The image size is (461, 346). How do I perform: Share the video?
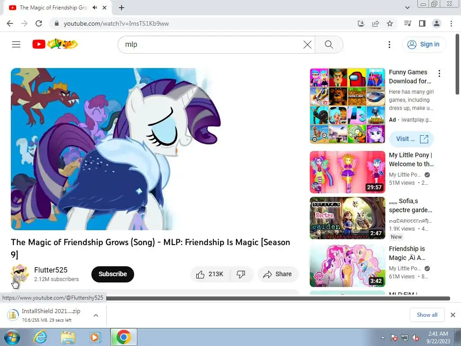278,274
